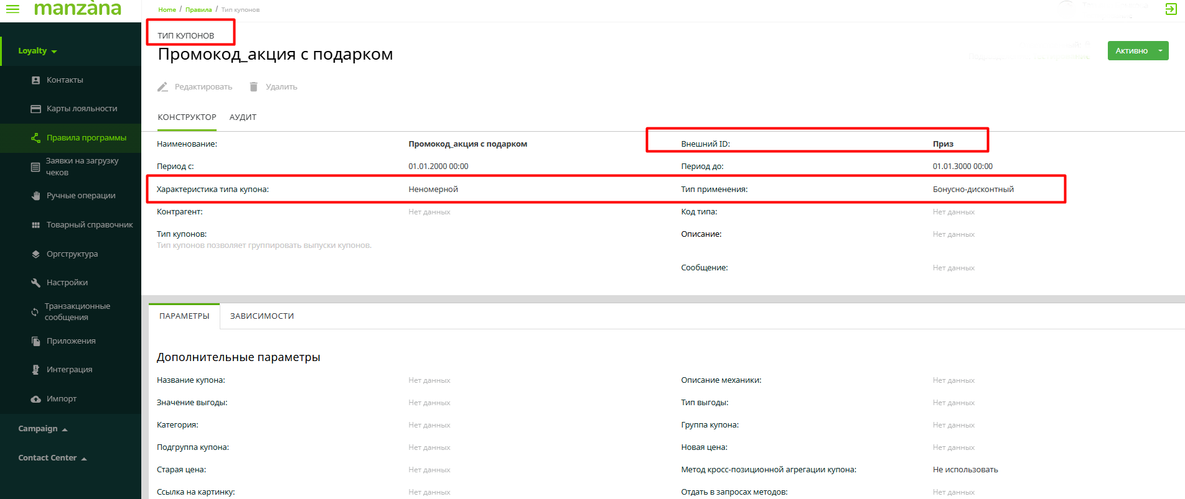Viewport: 1185px width, 499px height.
Task: Click the logout icon at top right
Action: pos(1171,9)
